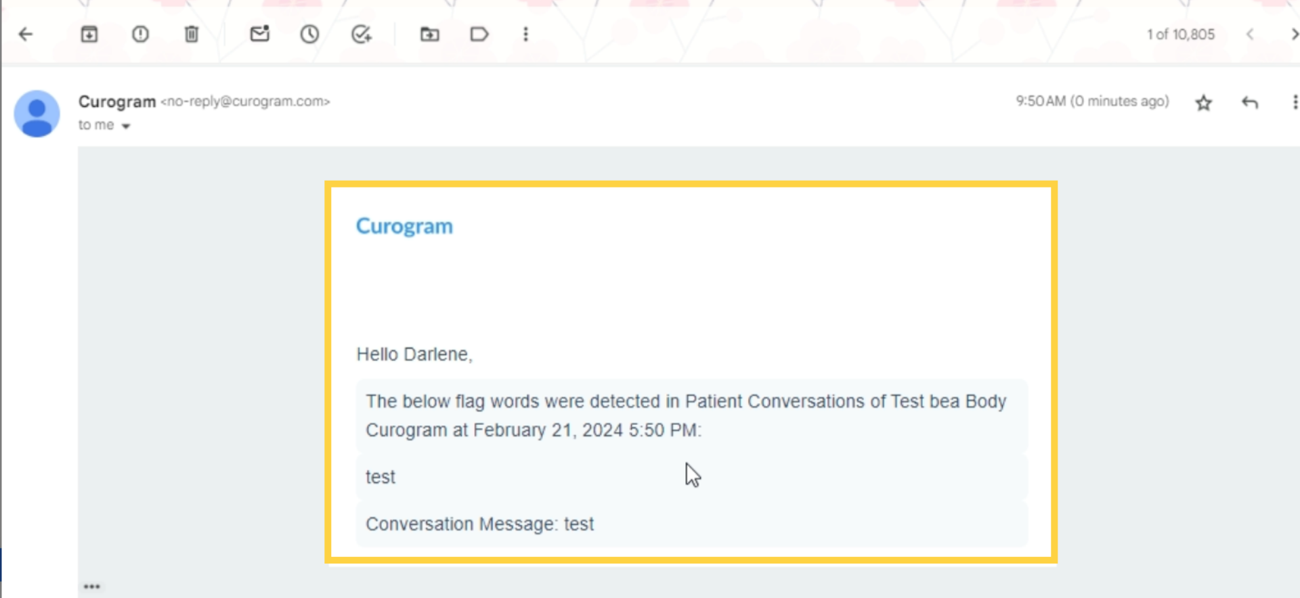Click the Curogram logo link in the email

[x=404, y=226]
